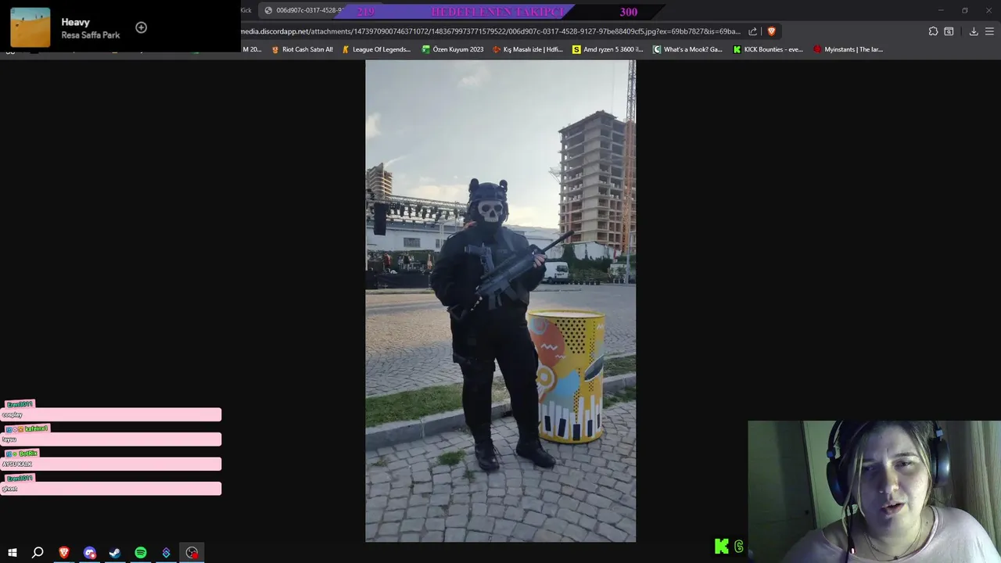Screen dimensions: 1001x563
Task: Open OBS Studio from the taskbar
Action: coord(192,553)
